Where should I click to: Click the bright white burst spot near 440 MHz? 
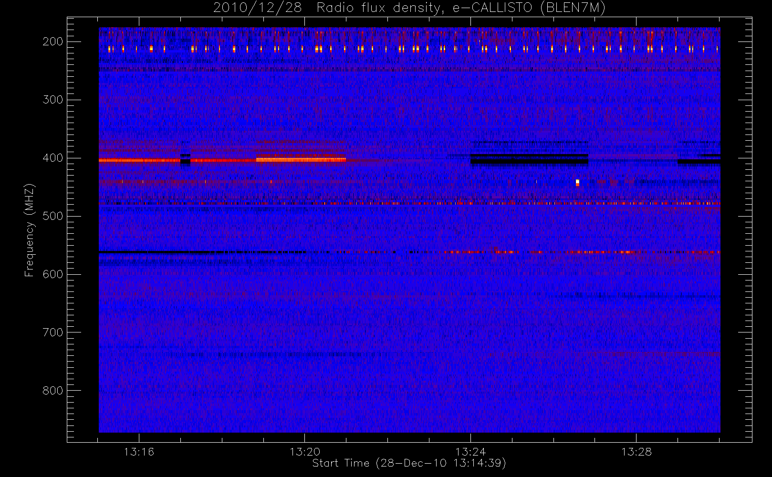577,182
